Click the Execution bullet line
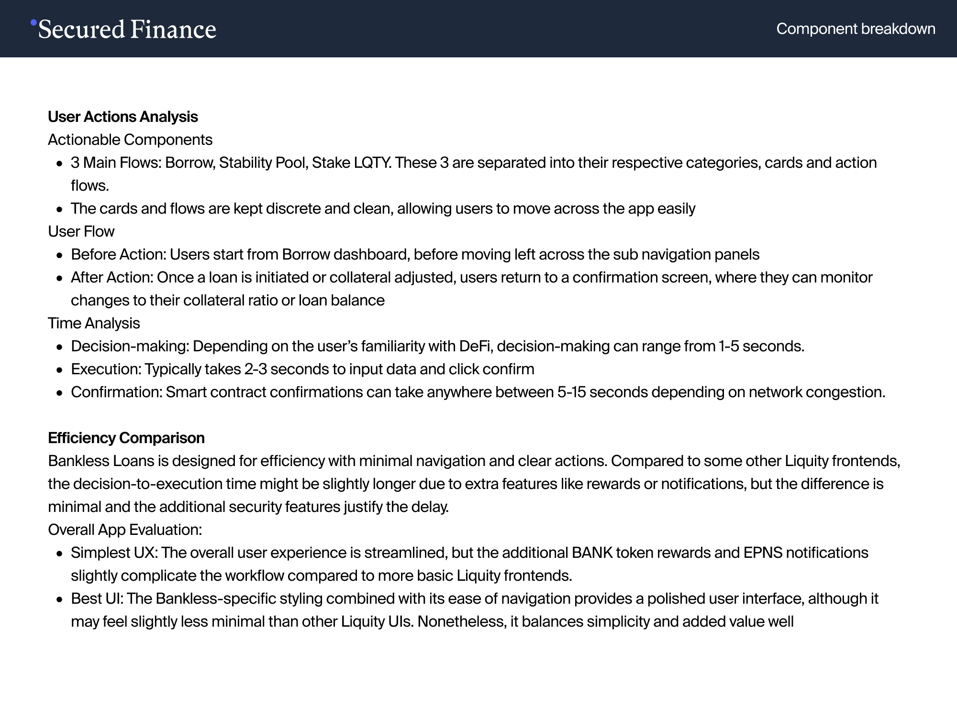957x717 pixels. coord(302,369)
